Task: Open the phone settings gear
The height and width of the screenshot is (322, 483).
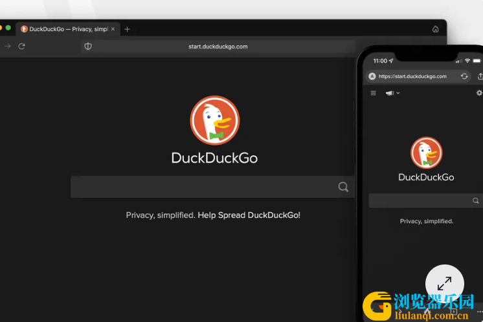Action: [479, 92]
